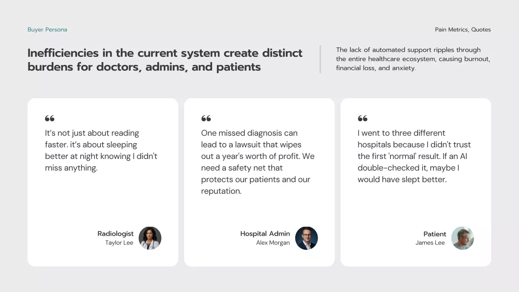Click the name "James Lee" under Patient
519x292 pixels.
coord(430,243)
